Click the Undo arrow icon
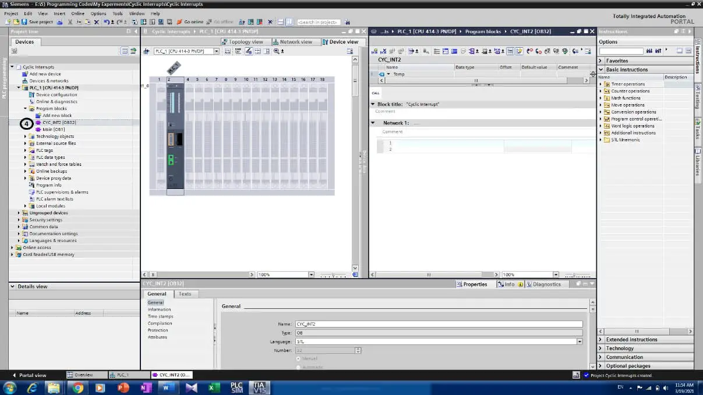Image resolution: width=703 pixels, height=395 pixels. coord(107,22)
